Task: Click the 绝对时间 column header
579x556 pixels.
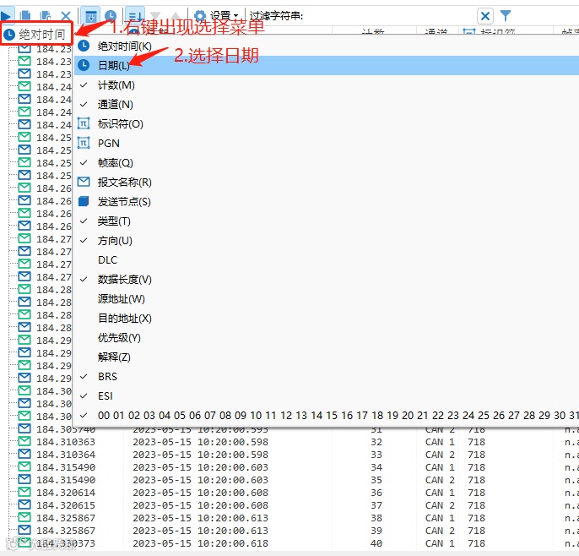Action: 36,35
